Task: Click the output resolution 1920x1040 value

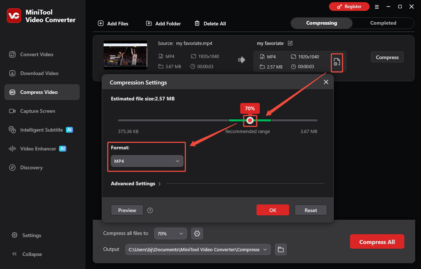Action: click(x=308, y=57)
